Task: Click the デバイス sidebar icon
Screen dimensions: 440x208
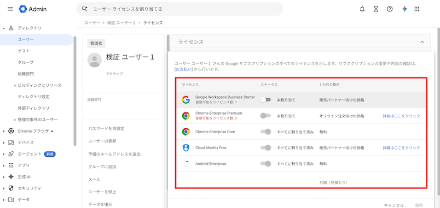Action: coord(11,142)
